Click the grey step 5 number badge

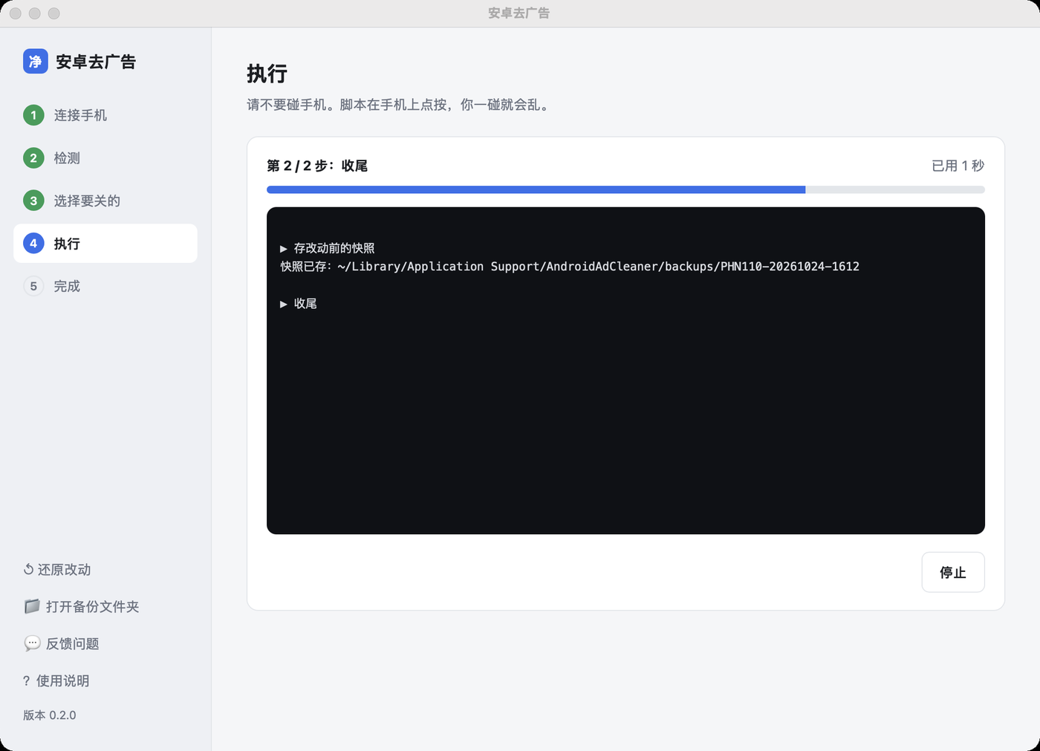click(x=33, y=286)
